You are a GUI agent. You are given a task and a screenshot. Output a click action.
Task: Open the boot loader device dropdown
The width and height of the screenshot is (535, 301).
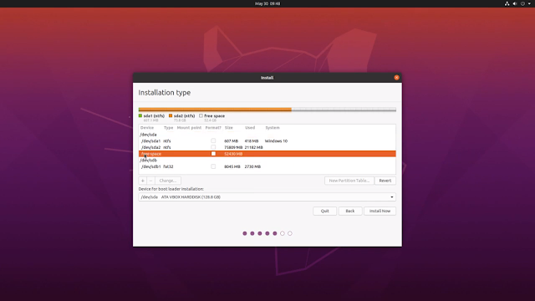pos(267,197)
